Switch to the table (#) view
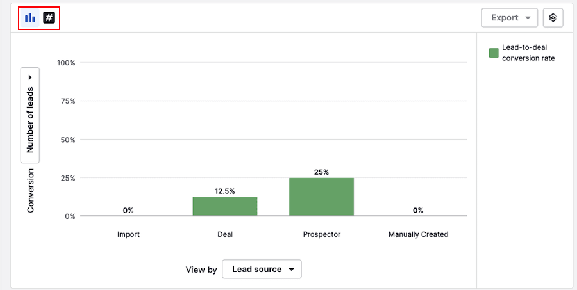The image size is (577, 290). pyautogui.click(x=49, y=18)
